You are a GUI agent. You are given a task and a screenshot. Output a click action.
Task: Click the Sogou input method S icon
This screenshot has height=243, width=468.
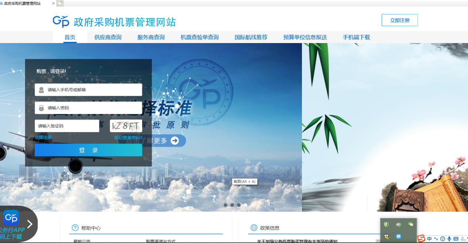[x=421, y=239]
